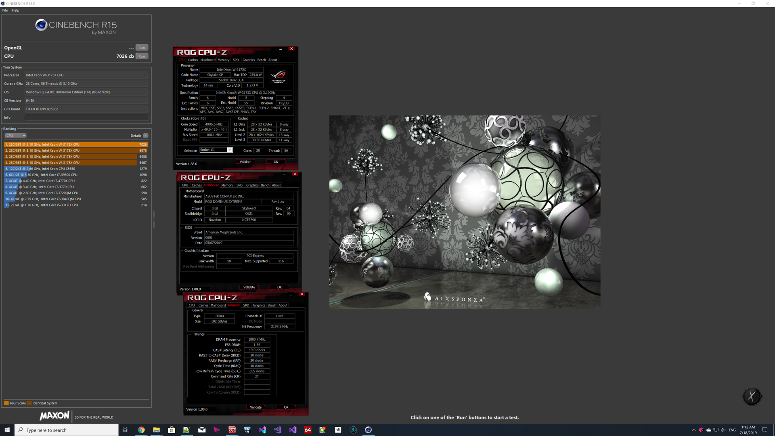
Task: Show hidden tray icons chevron
Action: [694, 430]
